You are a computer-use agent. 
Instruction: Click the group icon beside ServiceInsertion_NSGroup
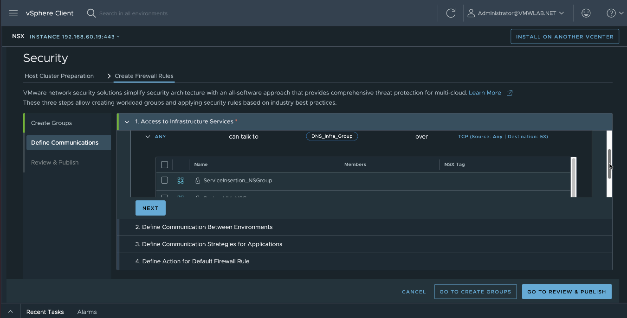click(x=181, y=180)
